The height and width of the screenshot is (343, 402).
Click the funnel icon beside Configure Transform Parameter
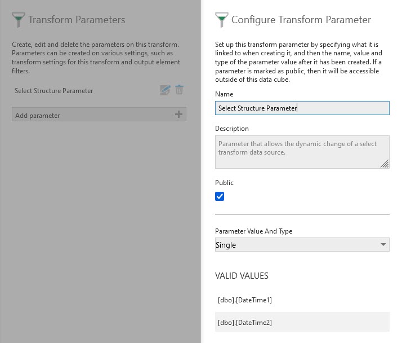click(x=221, y=20)
